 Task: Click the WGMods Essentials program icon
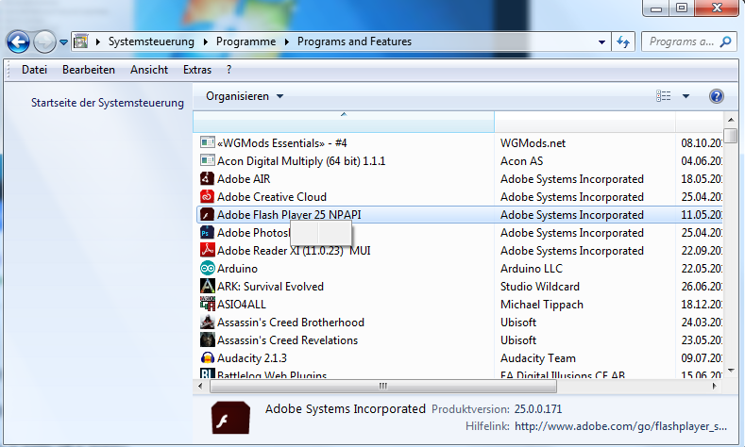(207, 142)
